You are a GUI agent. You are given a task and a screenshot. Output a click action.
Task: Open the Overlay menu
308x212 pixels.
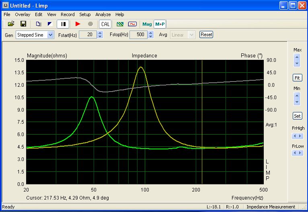point(23,14)
